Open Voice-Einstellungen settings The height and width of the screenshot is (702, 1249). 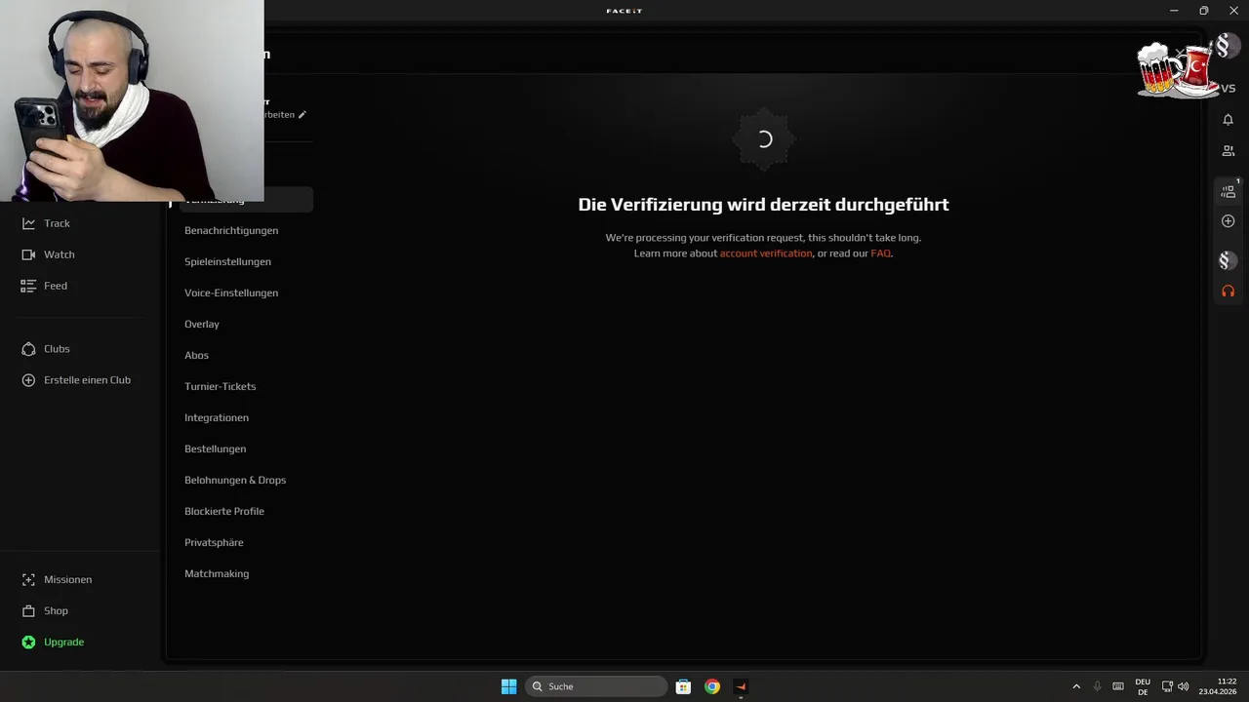click(231, 292)
